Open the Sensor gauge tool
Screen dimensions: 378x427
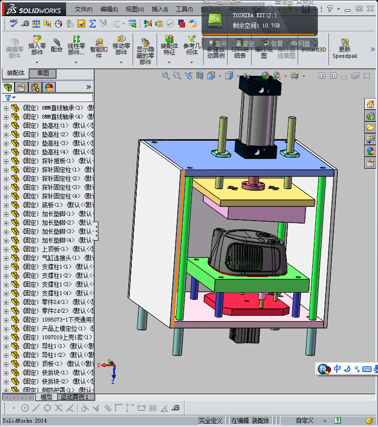tap(58, 24)
